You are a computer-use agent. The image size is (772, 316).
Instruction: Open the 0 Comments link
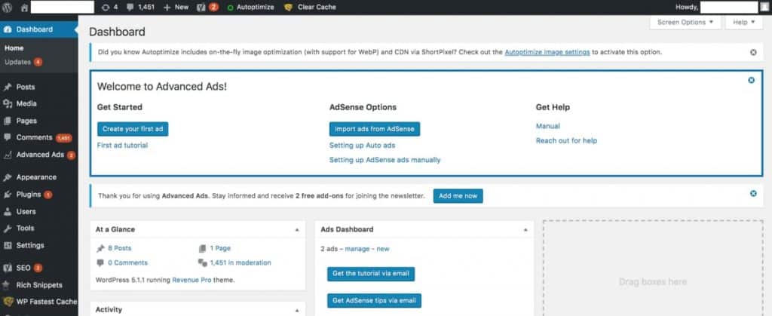tap(127, 263)
